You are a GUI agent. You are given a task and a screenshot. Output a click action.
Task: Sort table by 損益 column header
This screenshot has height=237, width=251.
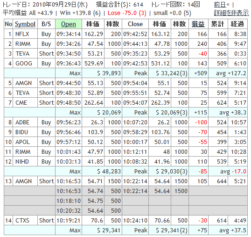[198, 24]
